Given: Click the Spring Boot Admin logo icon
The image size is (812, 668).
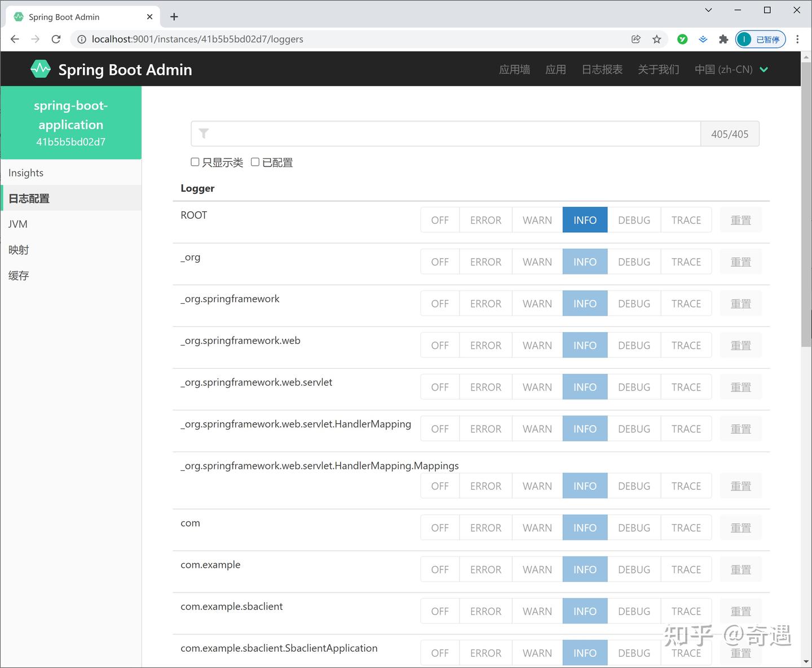Looking at the screenshot, I should point(40,68).
